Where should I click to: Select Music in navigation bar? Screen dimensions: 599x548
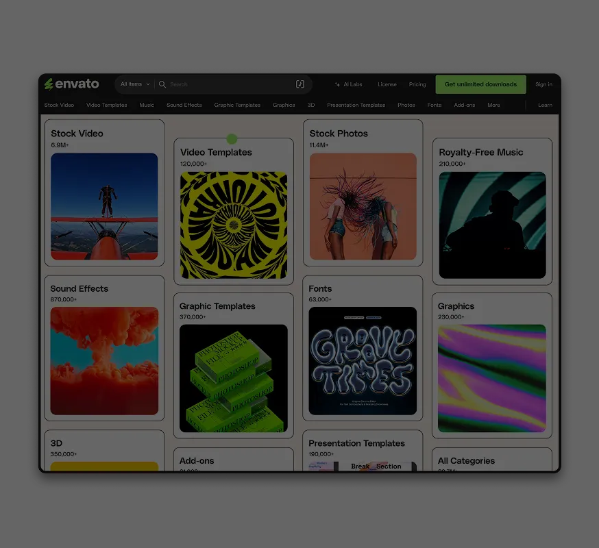pos(147,105)
